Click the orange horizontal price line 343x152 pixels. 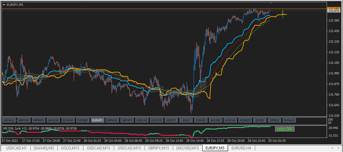(164, 9)
